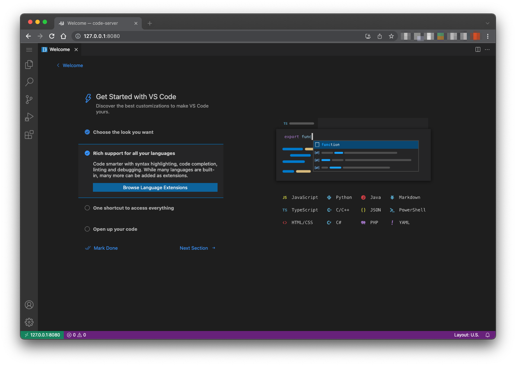
Task: Click the HTML/CSS language icon
Action: [285, 222]
